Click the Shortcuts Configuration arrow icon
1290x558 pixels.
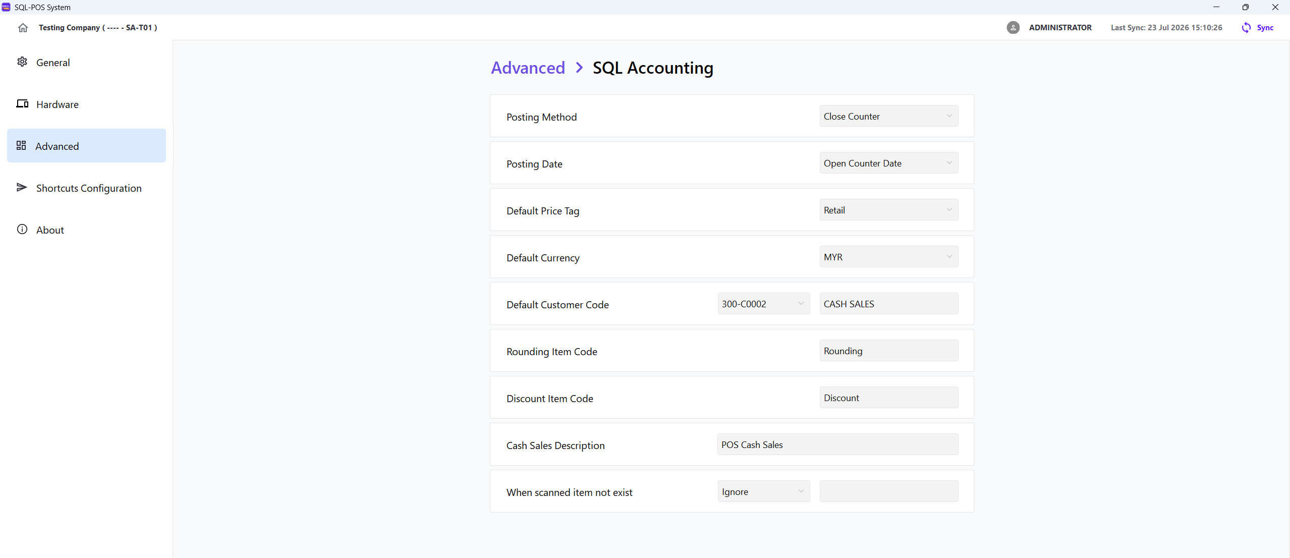tap(22, 187)
